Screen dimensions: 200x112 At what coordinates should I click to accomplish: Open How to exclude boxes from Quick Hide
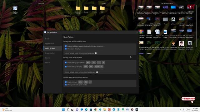pyautogui.click(x=79, y=53)
